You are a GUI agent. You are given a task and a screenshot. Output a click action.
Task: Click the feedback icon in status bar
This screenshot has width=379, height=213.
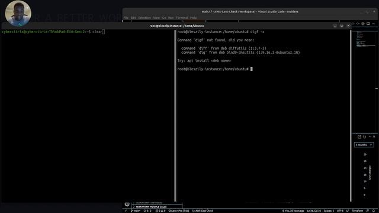[368, 211]
